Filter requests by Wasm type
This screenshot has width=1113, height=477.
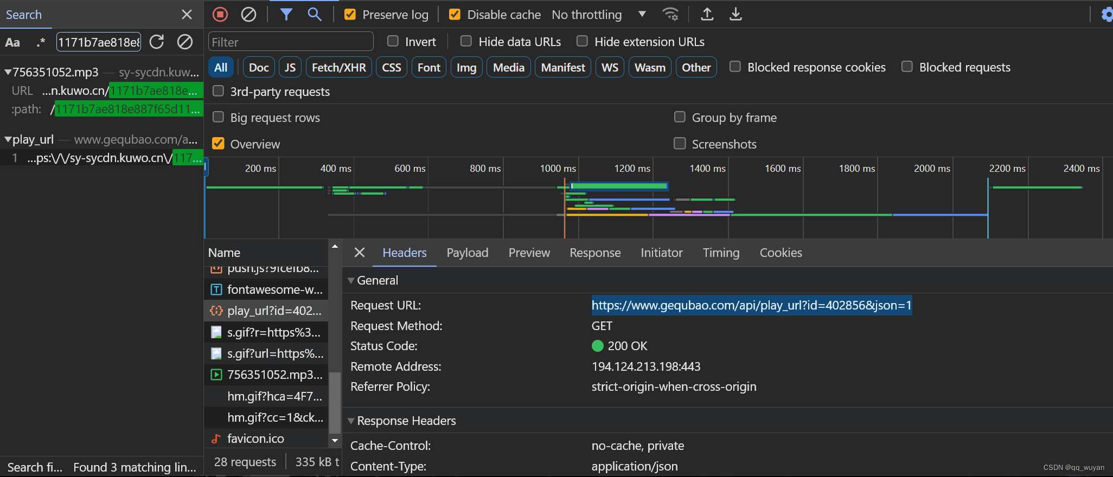tap(650, 67)
